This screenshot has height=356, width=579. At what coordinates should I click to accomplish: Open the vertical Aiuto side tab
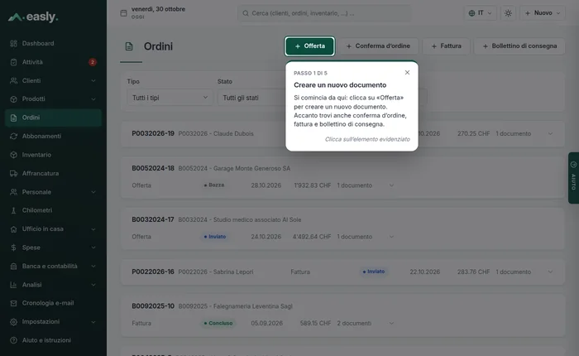[x=573, y=178]
